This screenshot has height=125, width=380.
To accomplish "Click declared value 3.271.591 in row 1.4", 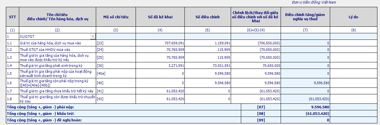I will pos(160,66).
